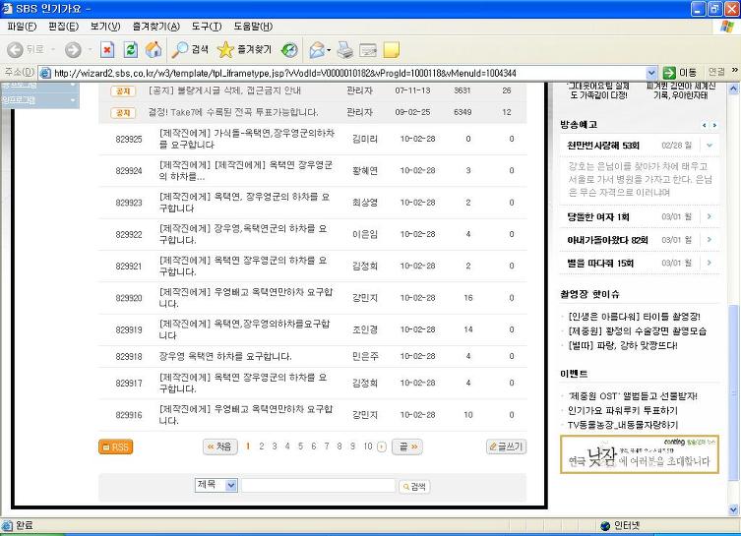Open Favorites (즐겨찾기) star icon
Viewport: 741px width, 536px height.
(x=244, y=49)
